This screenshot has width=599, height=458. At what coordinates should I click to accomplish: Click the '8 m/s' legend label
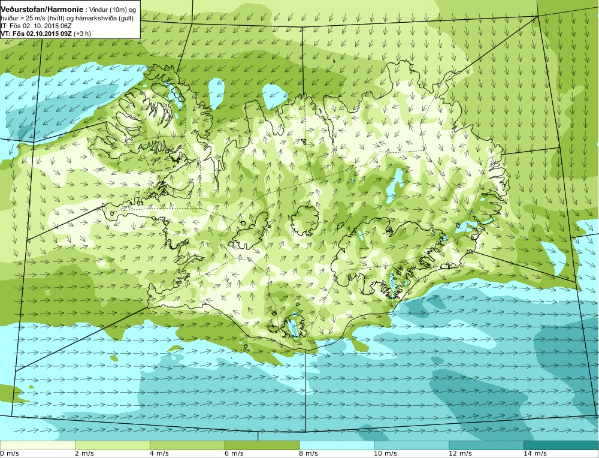point(310,454)
